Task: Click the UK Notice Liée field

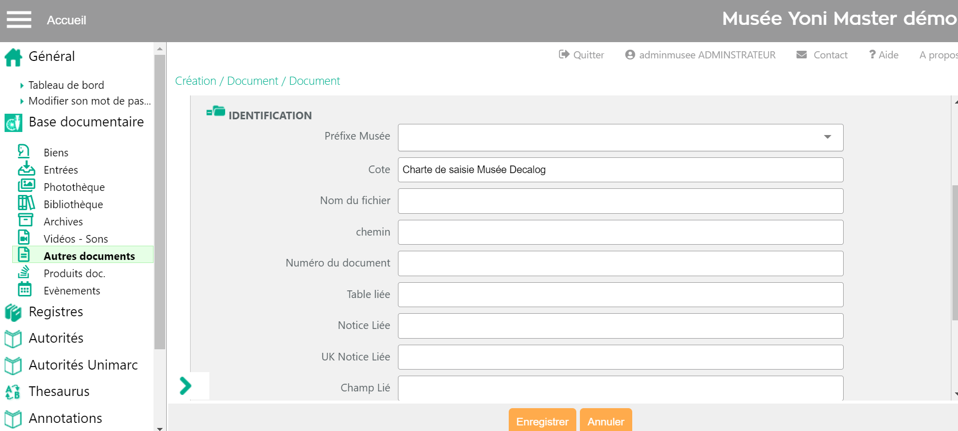Action: pos(621,357)
